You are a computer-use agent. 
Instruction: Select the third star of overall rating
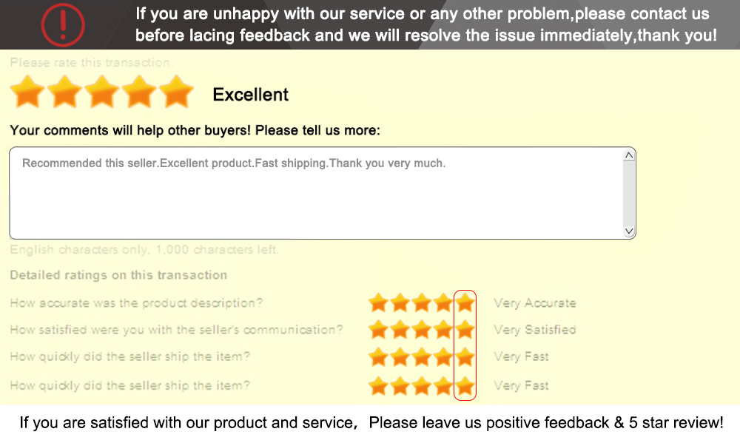pos(102,93)
